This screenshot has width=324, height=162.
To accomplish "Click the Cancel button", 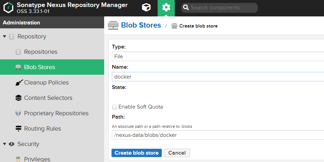I will pyautogui.click(x=177, y=153).
